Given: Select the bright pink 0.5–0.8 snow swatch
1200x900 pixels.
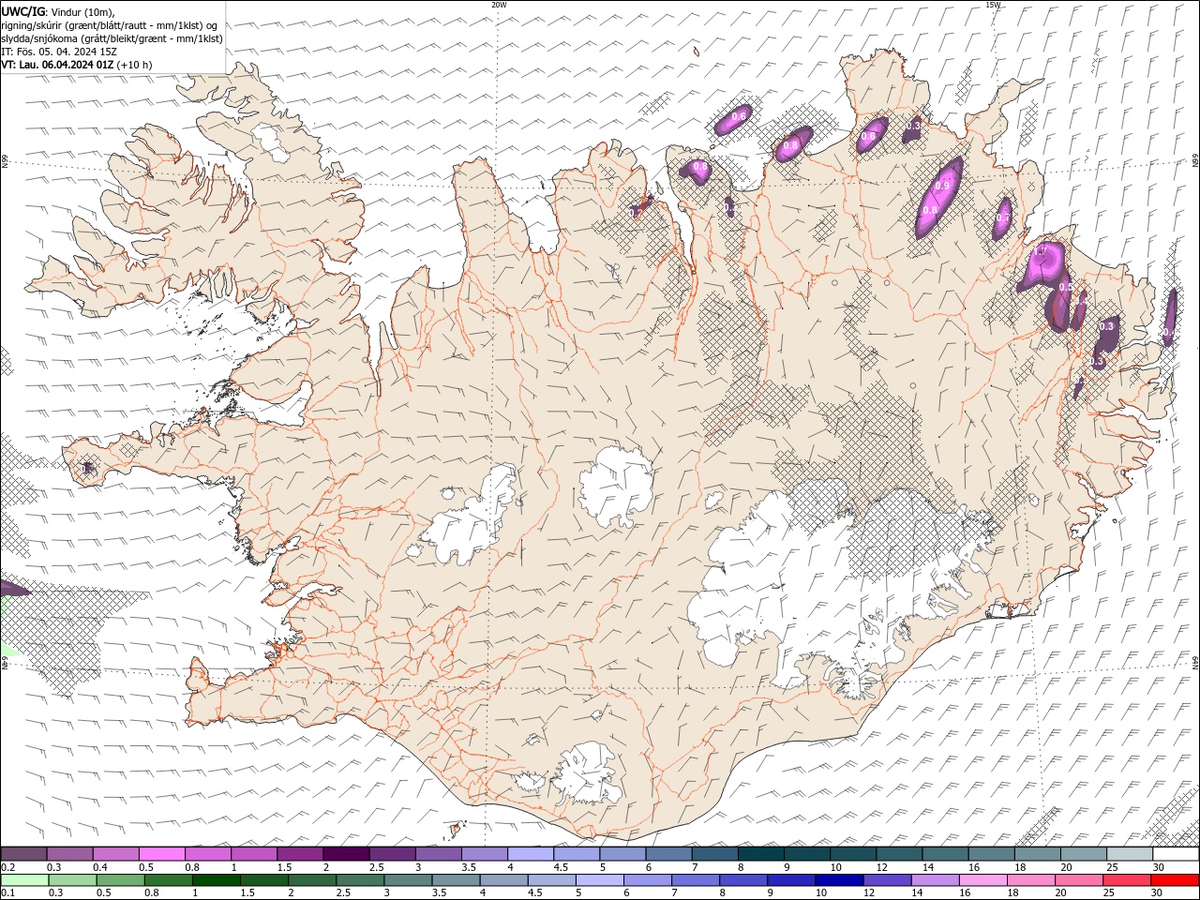Looking at the screenshot, I should coord(162,854).
